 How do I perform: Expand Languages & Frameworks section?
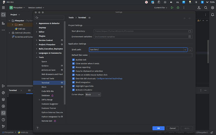tap(37, 53)
